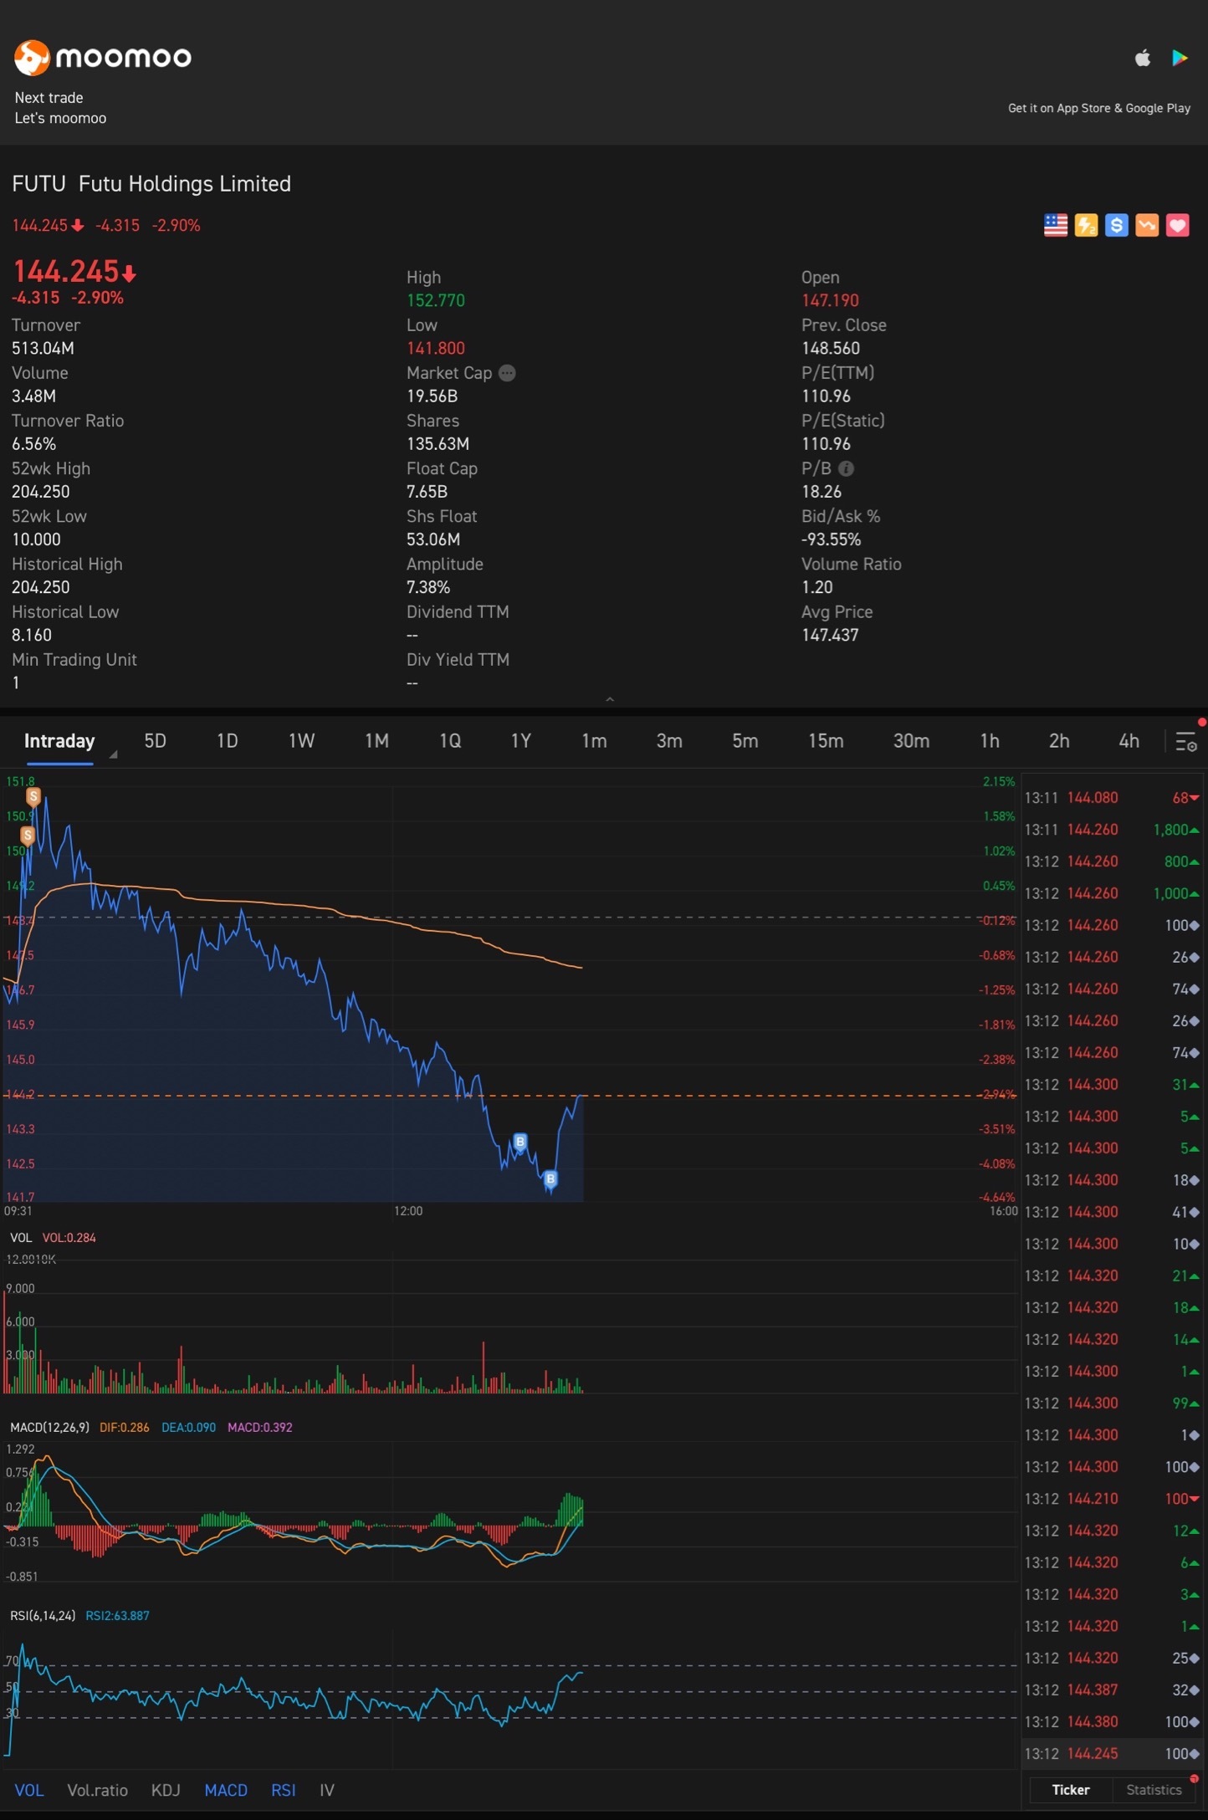Toggle the RSI indicator

(x=284, y=1790)
